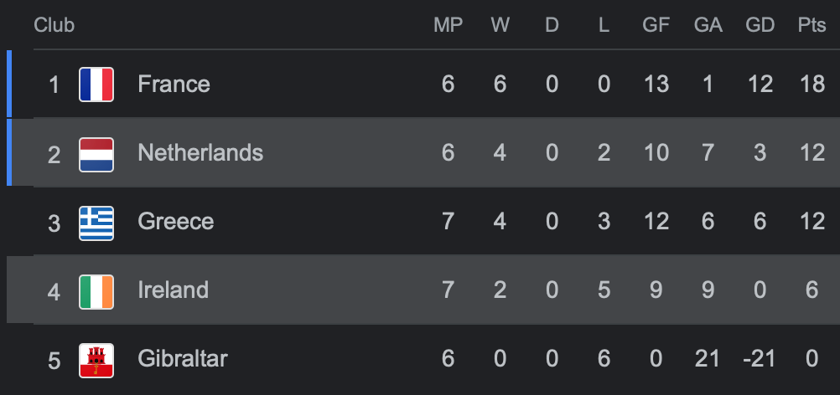
Task: Click the Ireland flag icon
Action: [96, 291]
